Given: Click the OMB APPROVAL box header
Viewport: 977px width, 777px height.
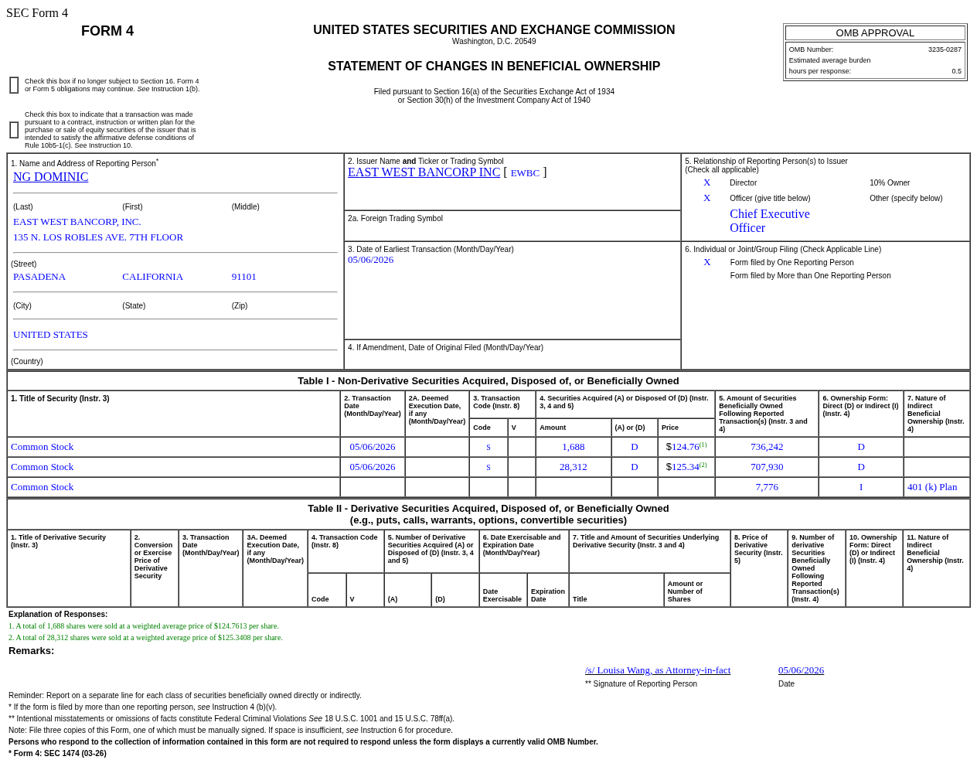Looking at the screenshot, I should (x=875, y=33).
